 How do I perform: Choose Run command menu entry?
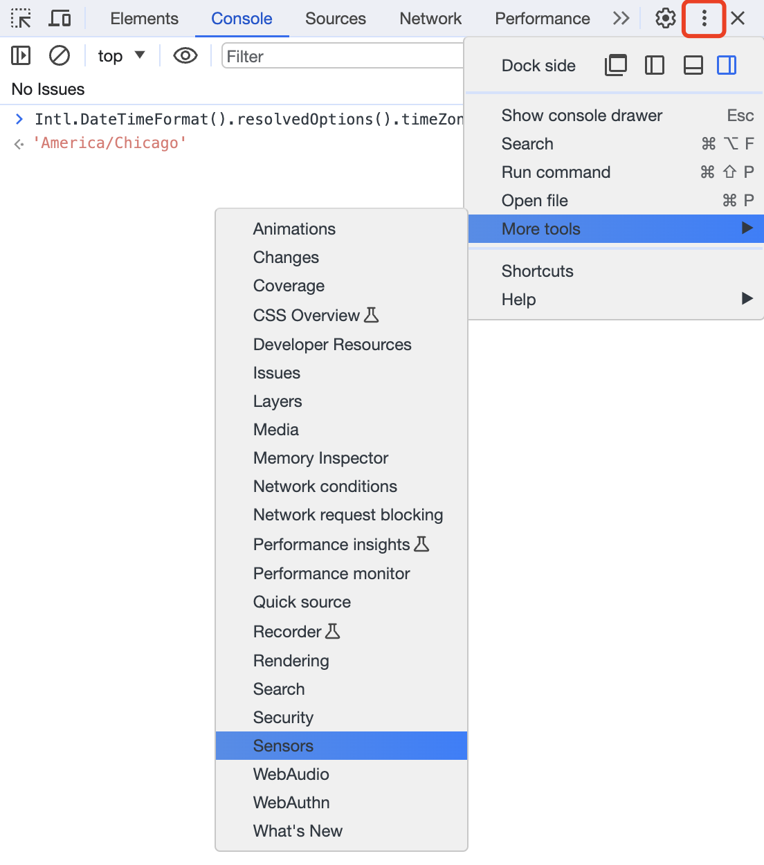pos(556,172)
